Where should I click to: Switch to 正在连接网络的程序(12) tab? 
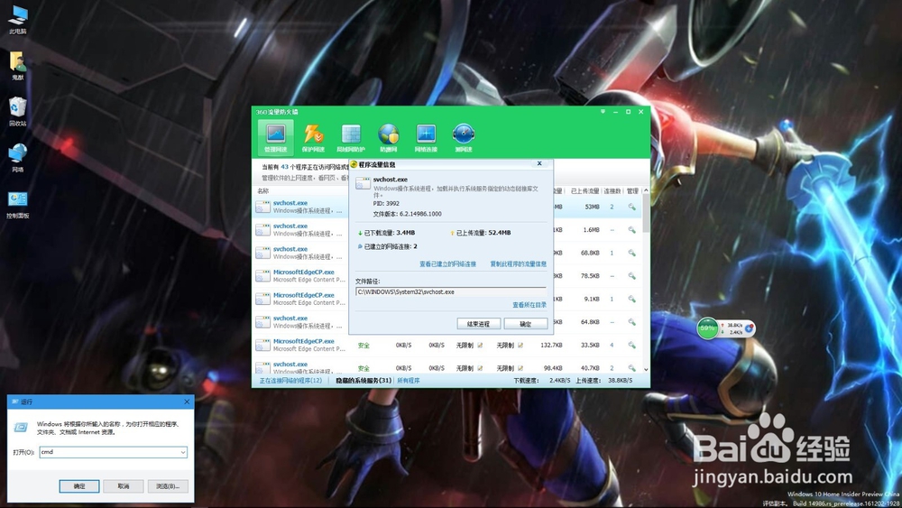(290, 381)
